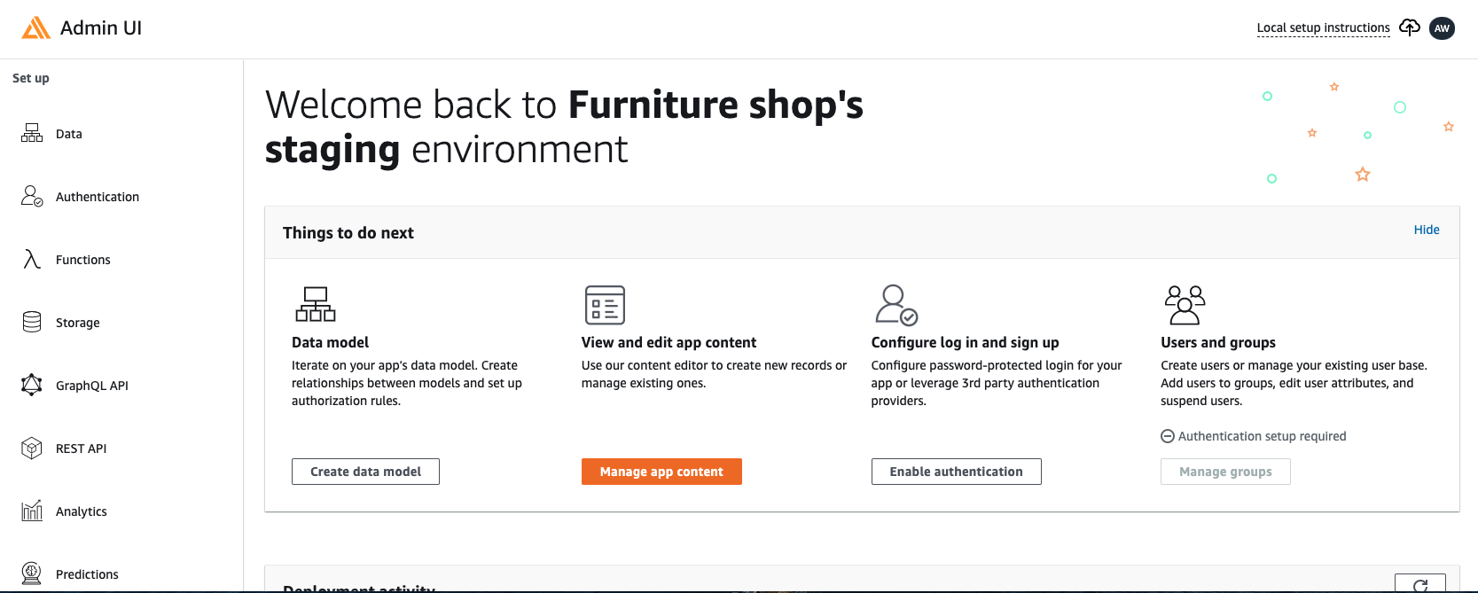Select the Storage menu item label
This screenshot has width=1478, height=593.
(x=78, y=323)
